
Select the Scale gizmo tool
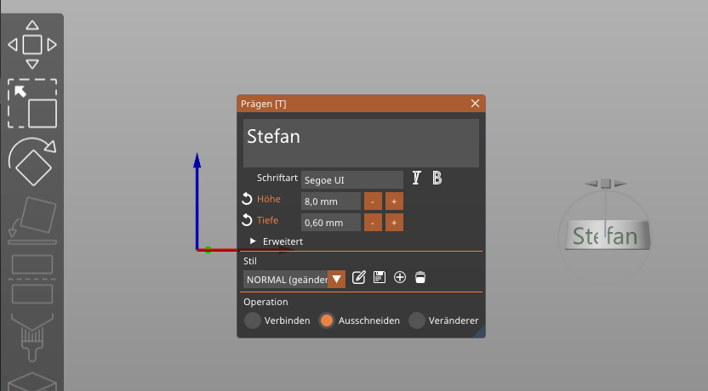point(32,105)
